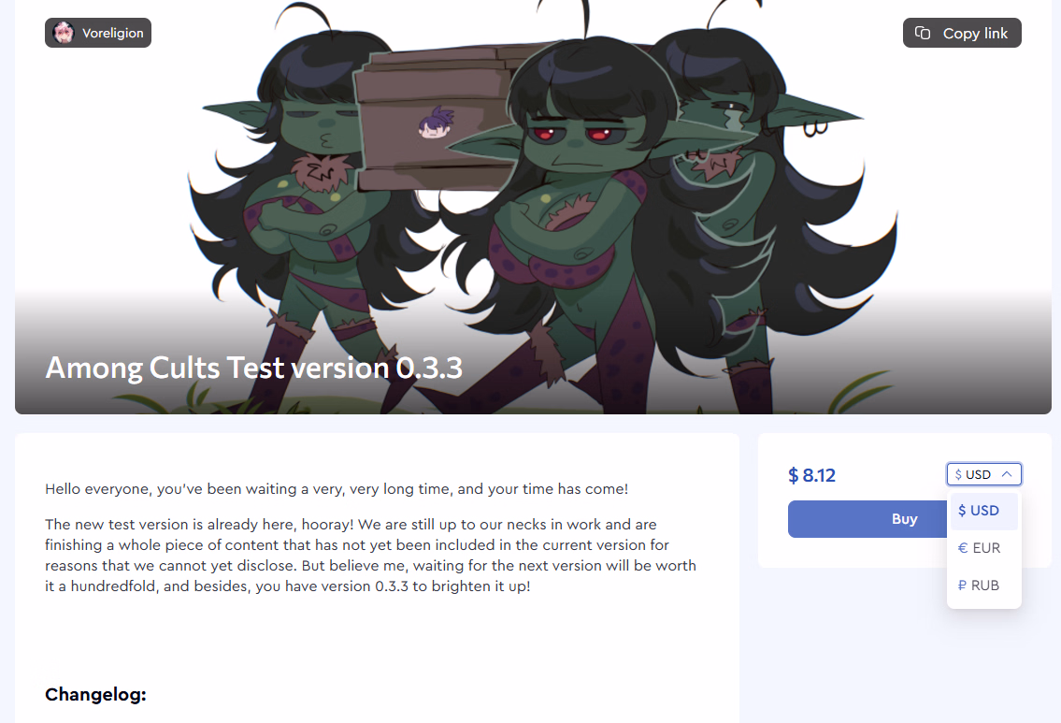Click the euro symbol next to EUR
This screenshot has height=723, width=1061.
[x=963, y=548]
